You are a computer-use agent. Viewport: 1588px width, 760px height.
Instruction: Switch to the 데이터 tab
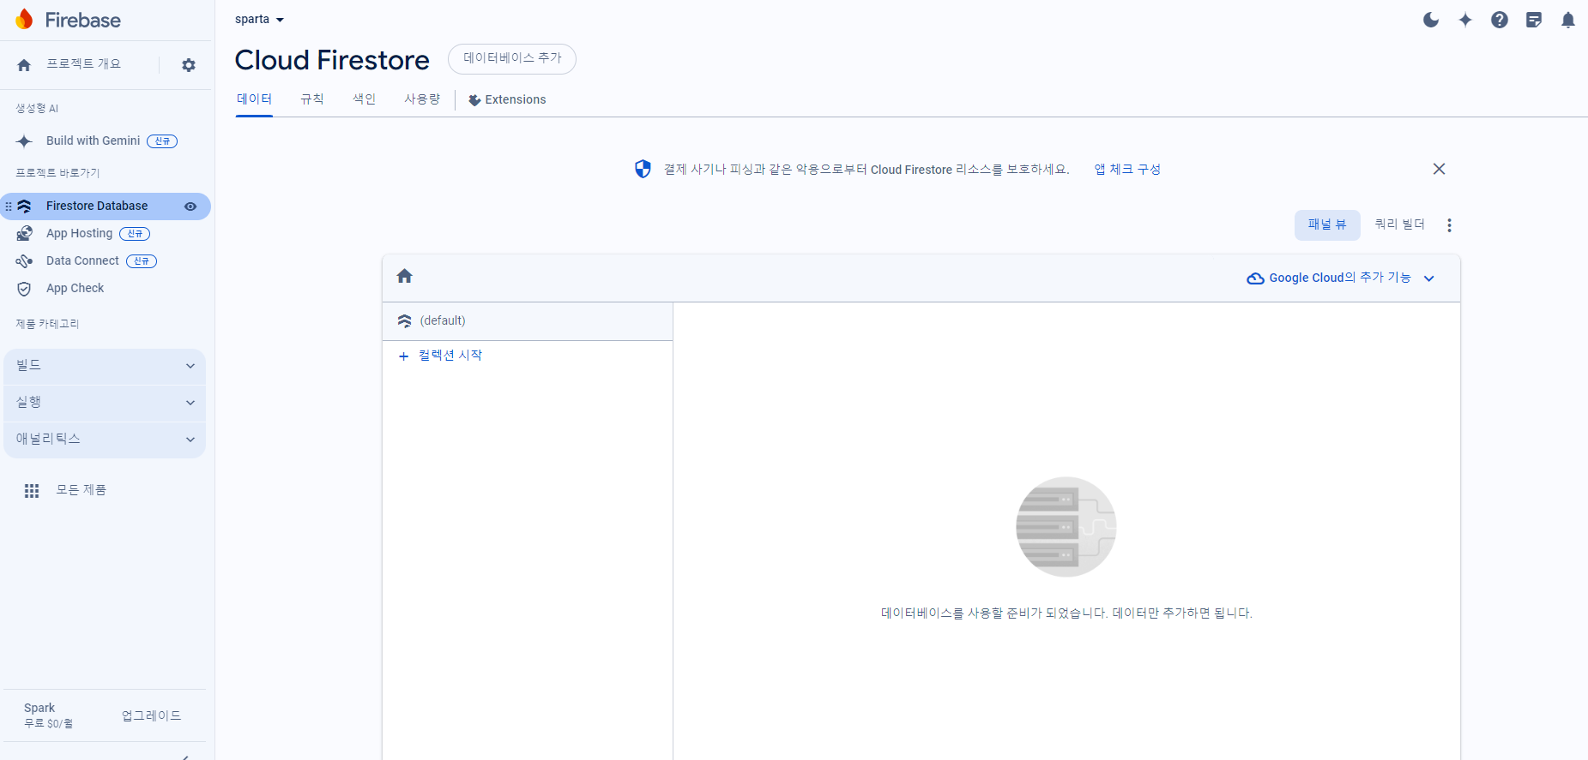tap(255, 99)
